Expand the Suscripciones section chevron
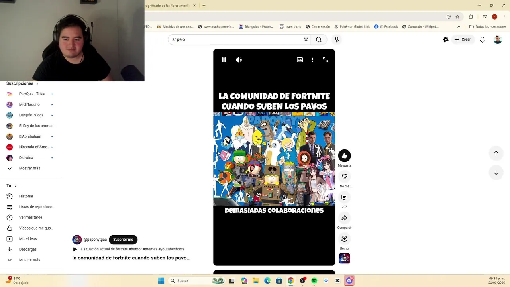Image resolution: width=510 pixels, height=287 pixels. [37, 83]
